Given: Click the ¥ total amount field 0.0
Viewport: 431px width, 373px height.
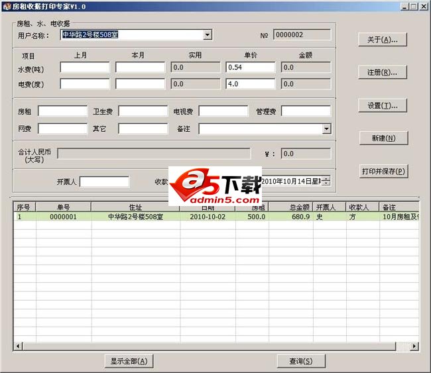Looking at the screenshot, I should (x=306, y=154).
